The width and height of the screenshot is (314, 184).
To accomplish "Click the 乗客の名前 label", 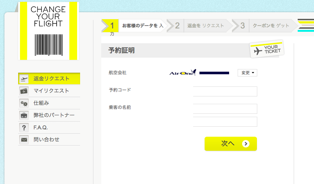I will point(120,108).
